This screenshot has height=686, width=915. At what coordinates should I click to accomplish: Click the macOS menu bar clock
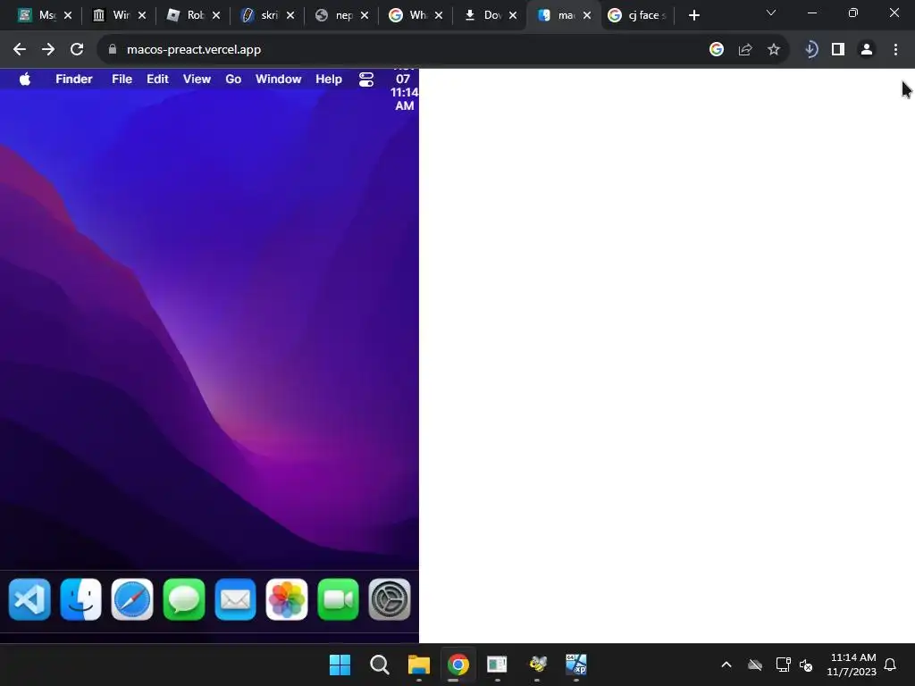click(x=404, y=92)
